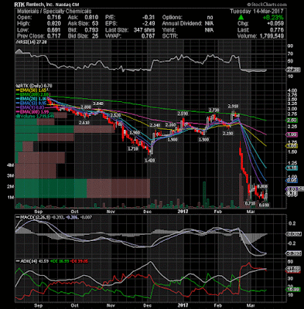The height and width of the screenshot is (309, 304).
Task: Click the 27.28 RSI tag on right axis
Action: coord(293,70)
